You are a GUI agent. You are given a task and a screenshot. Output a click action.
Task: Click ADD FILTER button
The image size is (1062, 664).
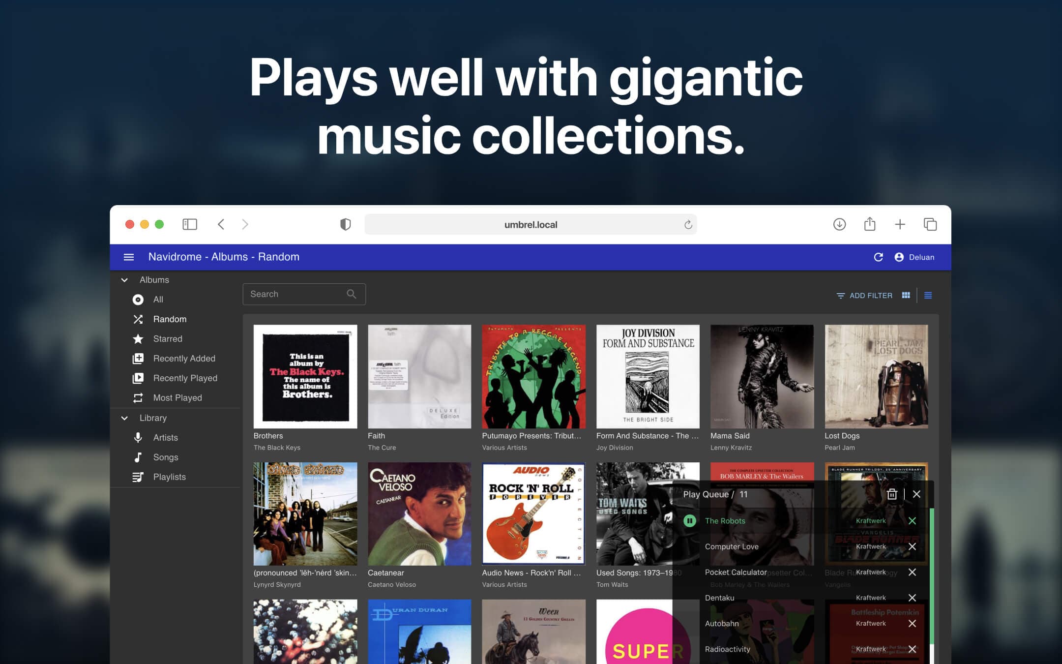865,295
